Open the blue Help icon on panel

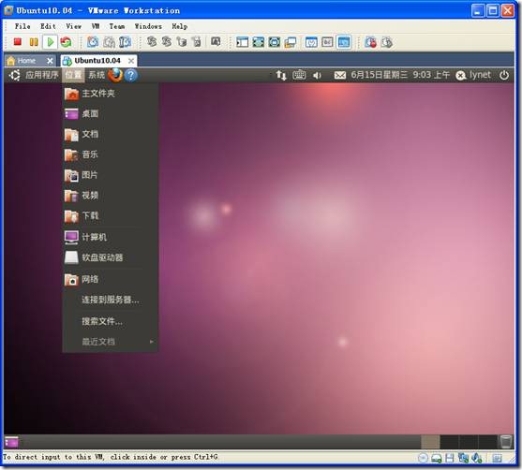[131, 75]
